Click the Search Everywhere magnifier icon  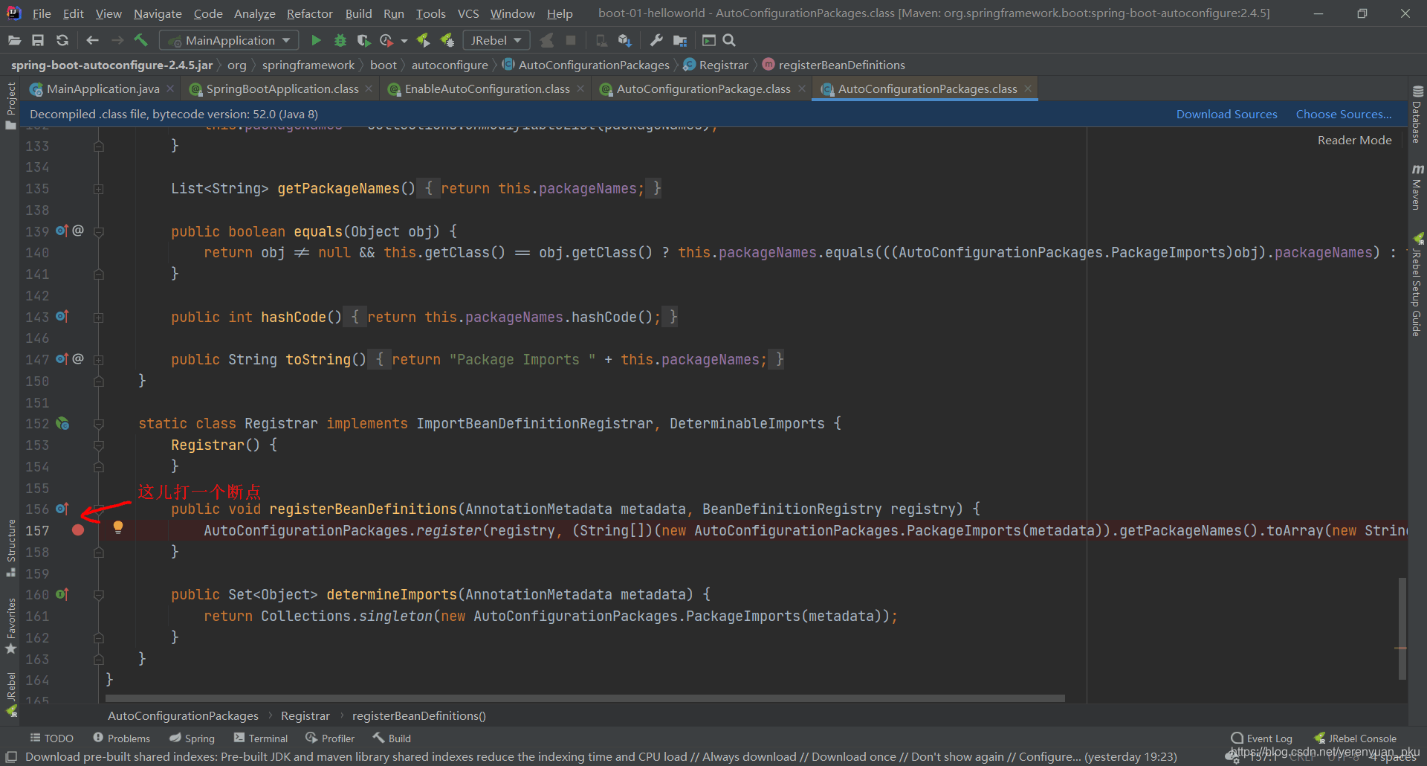(x=729, y=40)
